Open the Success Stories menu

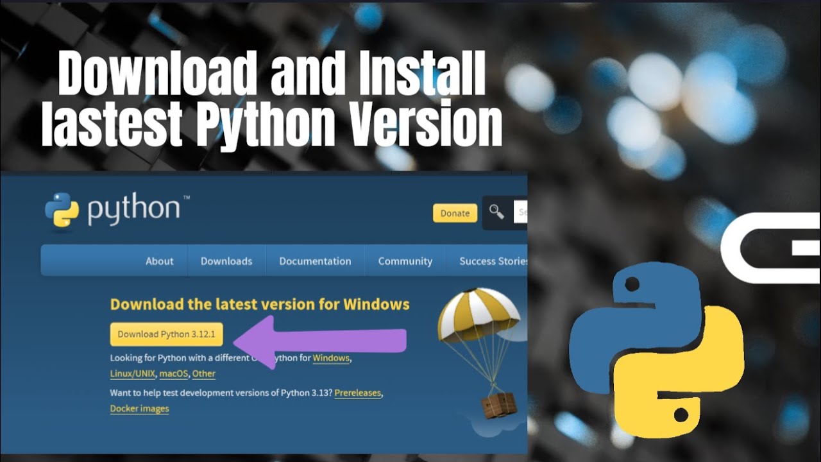point(493,261)
